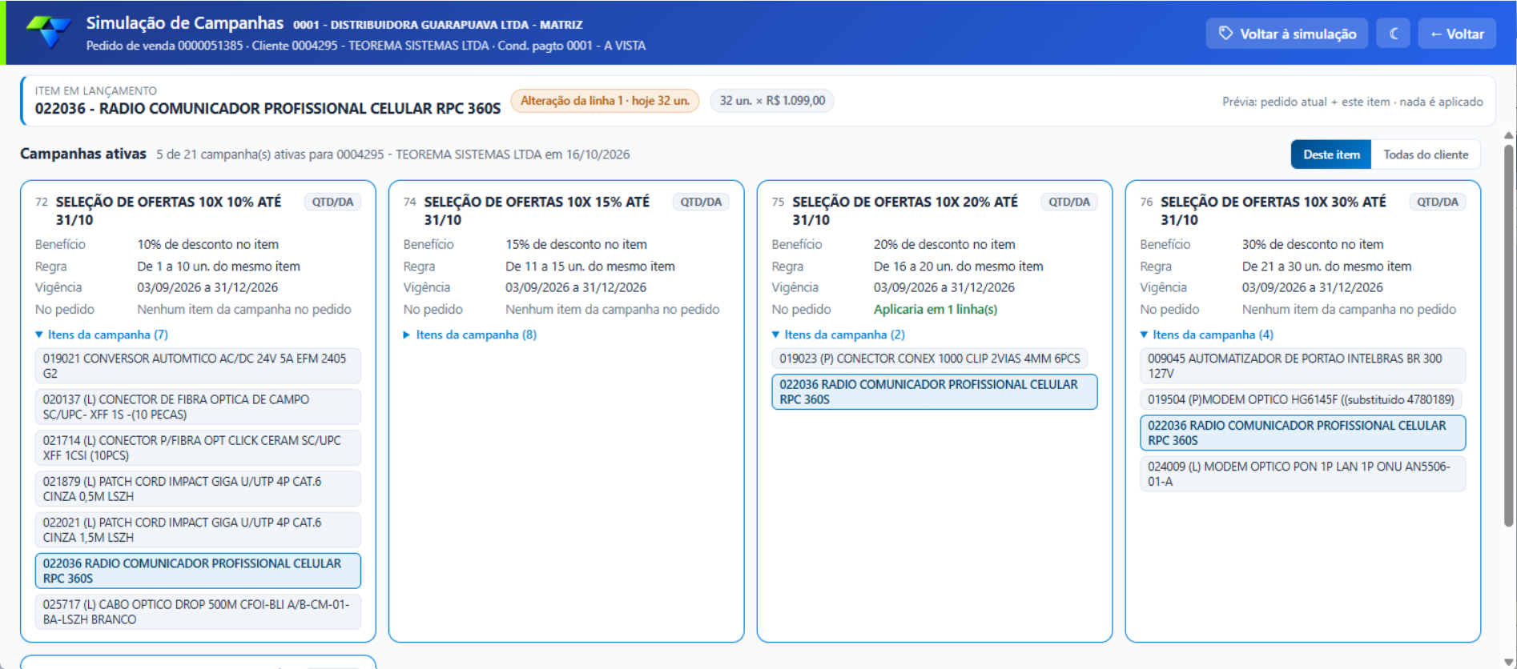Select item 025717 CABO OPTICO DROP 500M
Image resolution: width=1517 pixels, height=669 pixels.
tap(198, 611)
